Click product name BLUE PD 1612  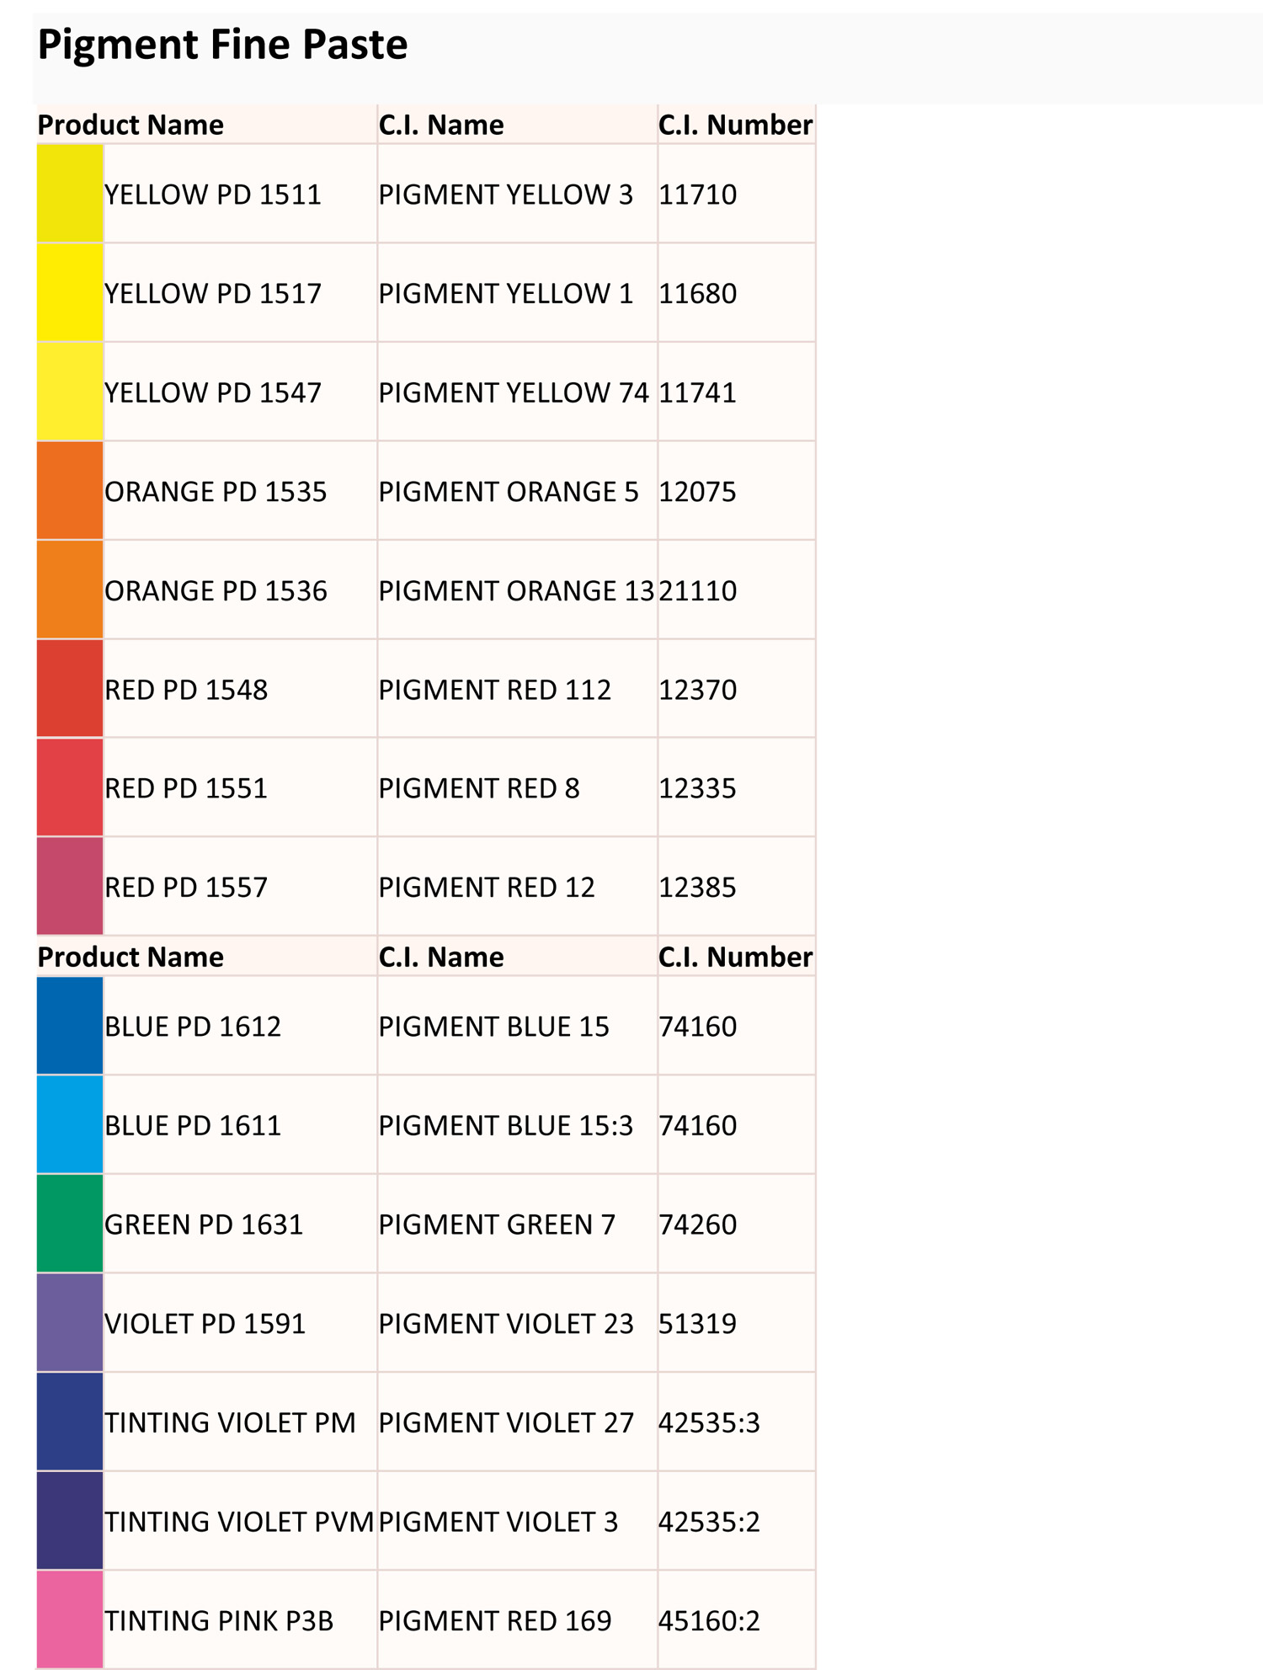(x=193, y=1027)
